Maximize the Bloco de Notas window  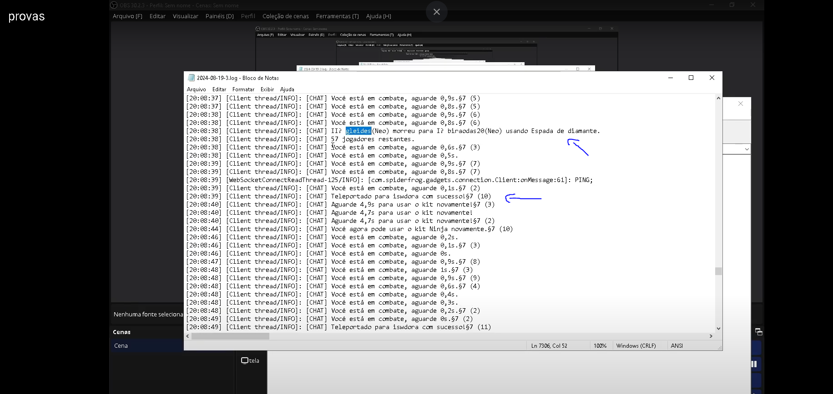tap(691, 78)
